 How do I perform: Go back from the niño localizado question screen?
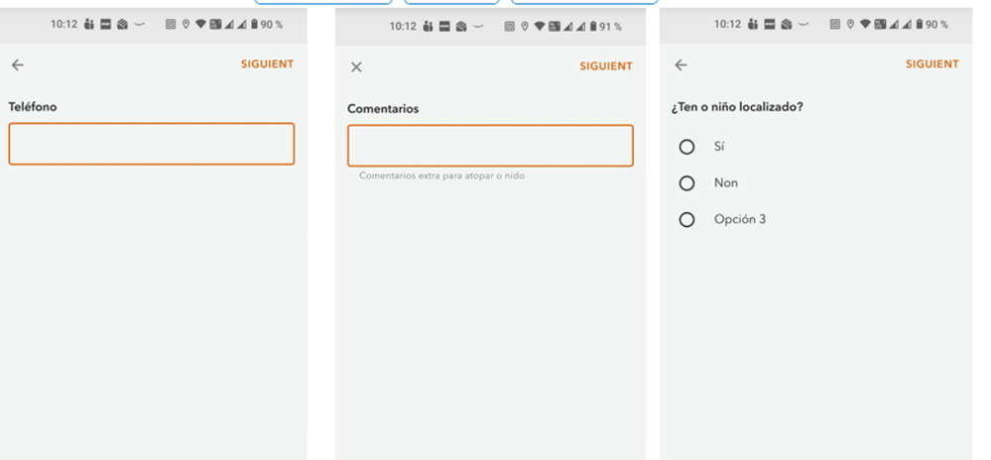[x=681, y=64]
